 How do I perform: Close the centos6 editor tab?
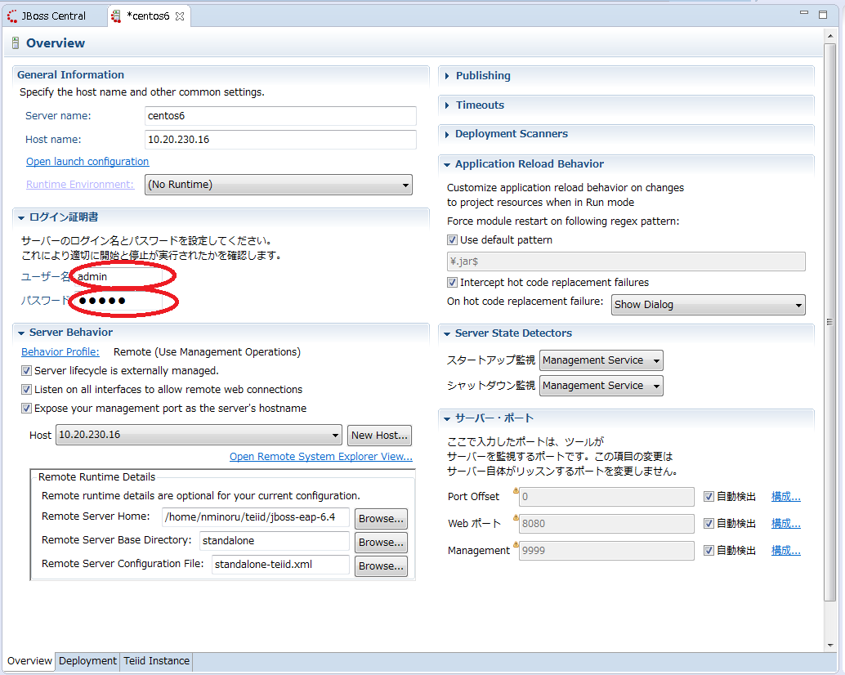180,16
